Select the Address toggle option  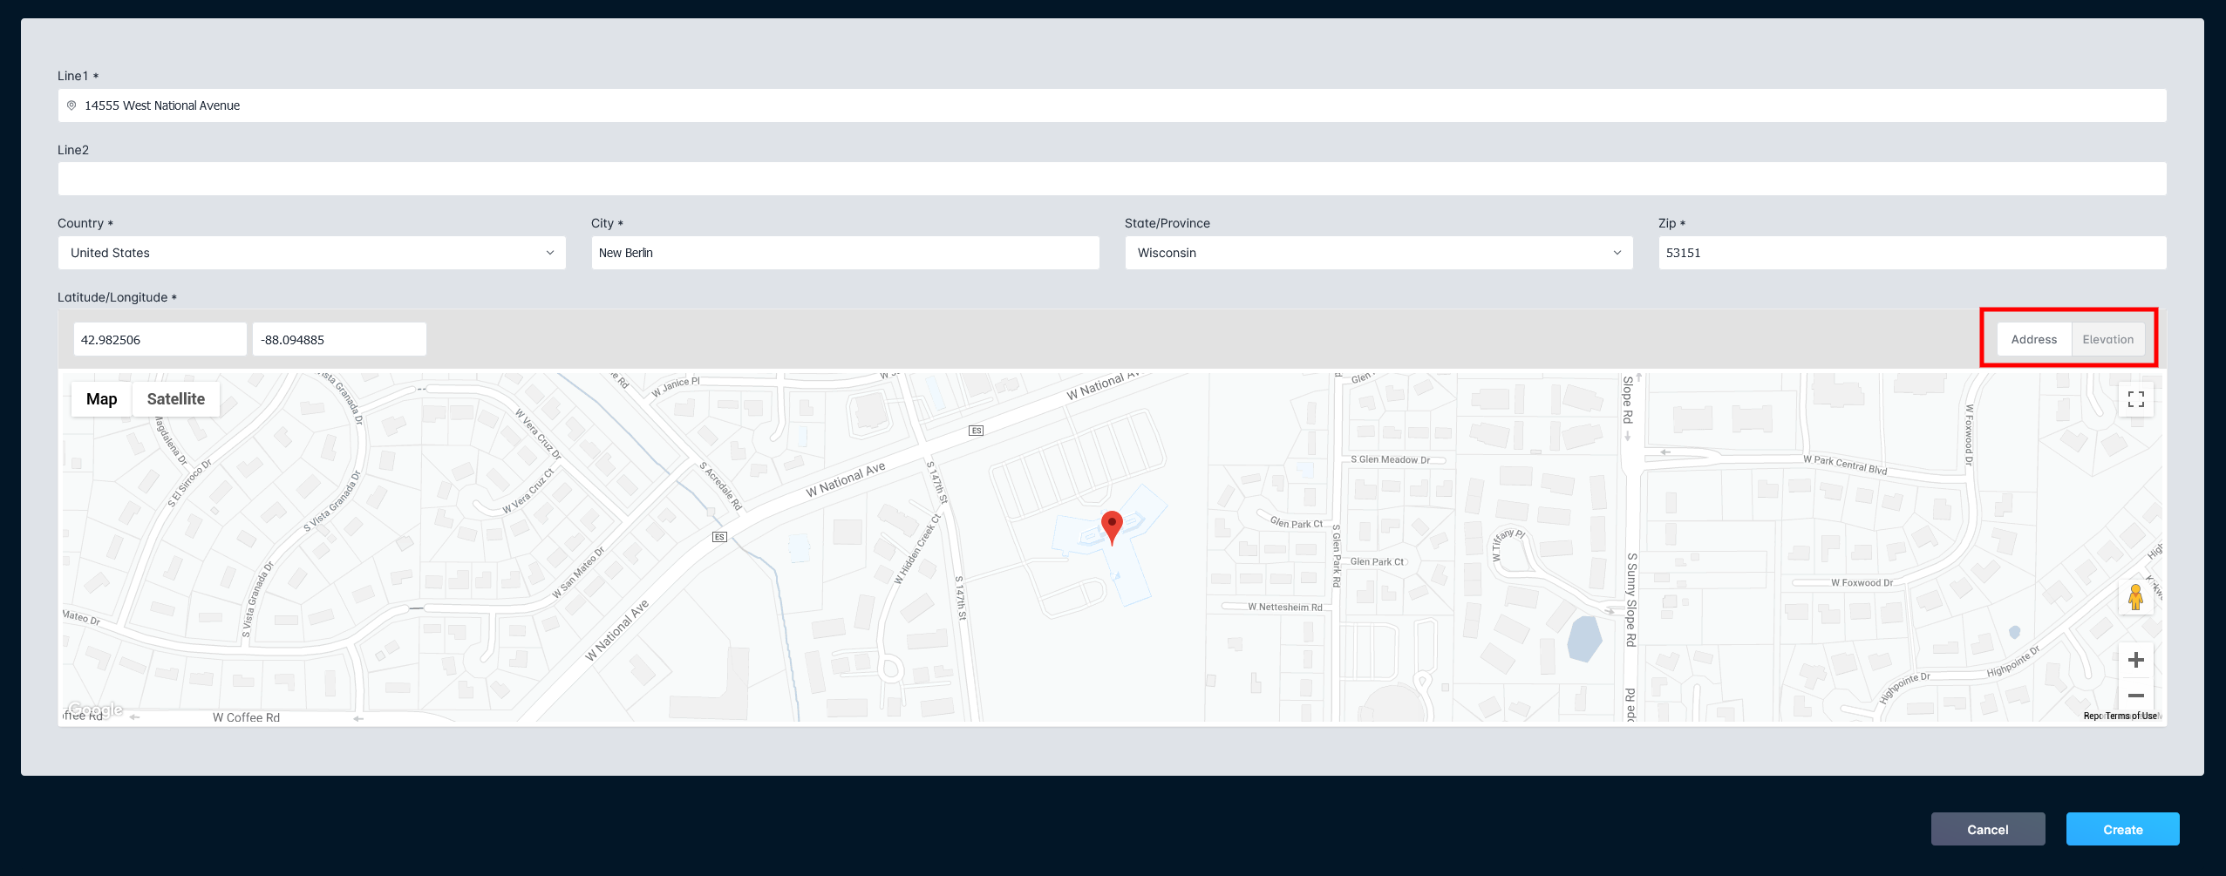pos(2034,340)
